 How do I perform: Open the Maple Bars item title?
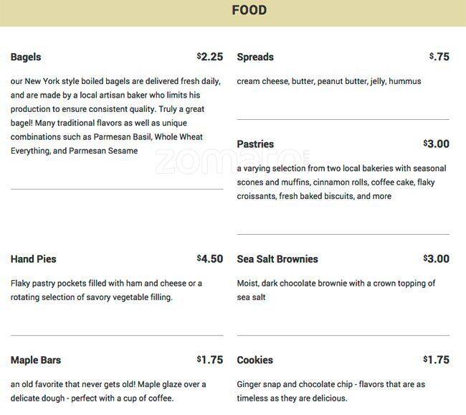[x=36, y=360]
